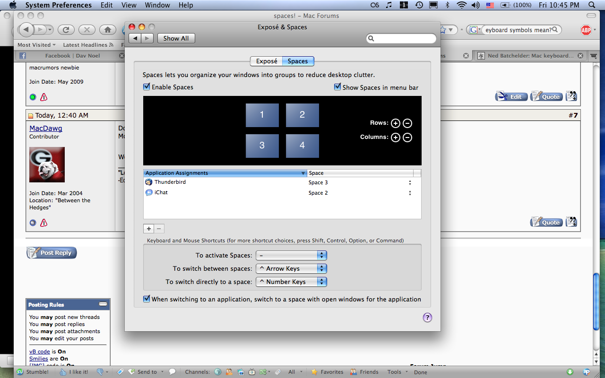
Task: Open the Tools dropdown in StumbleUpon toolbar
Action: (397, 372)
